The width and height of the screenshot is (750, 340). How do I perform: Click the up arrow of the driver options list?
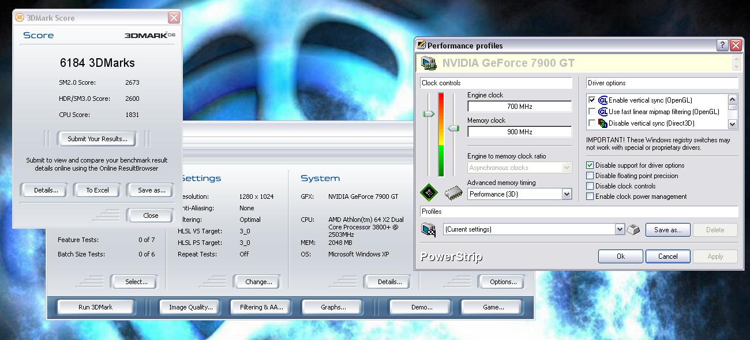click(733, 100)
